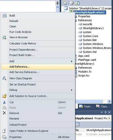Screen dimensions: 113x140
Task: Click the Properties icon in Solution Explorer toolbar
Action: [x=65, y=3]
